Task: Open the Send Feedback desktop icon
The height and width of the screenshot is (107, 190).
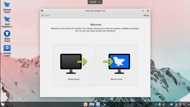Action: [x=7, y=22]
